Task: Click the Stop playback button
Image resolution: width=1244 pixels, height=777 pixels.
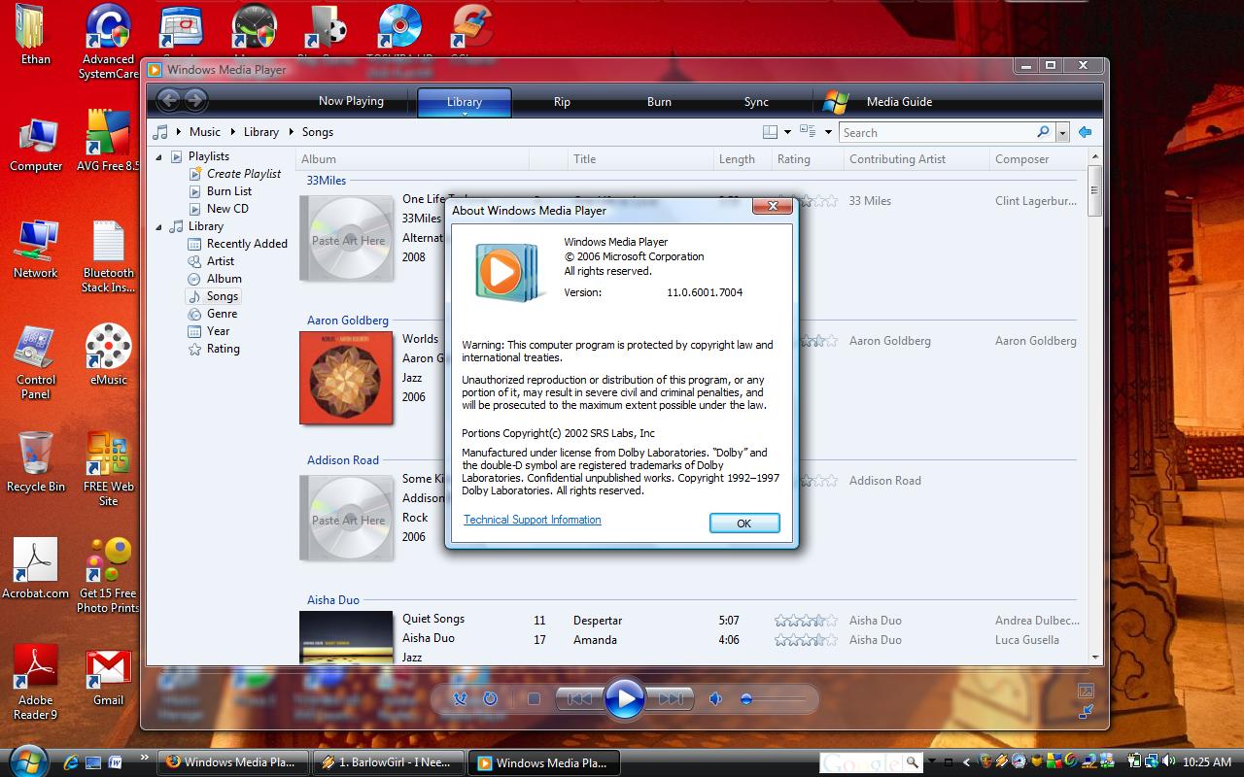Action: pyautogui.click(x=534, y=698)
